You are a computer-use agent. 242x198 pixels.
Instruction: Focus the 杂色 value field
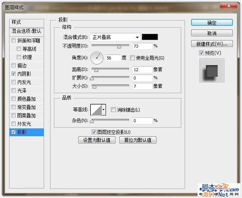point(142,121)
